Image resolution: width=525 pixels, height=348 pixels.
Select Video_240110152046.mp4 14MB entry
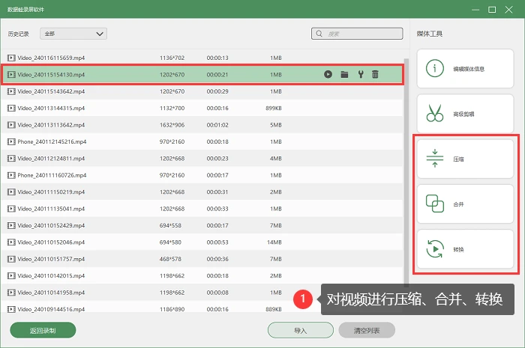click(x=202, y=242)
